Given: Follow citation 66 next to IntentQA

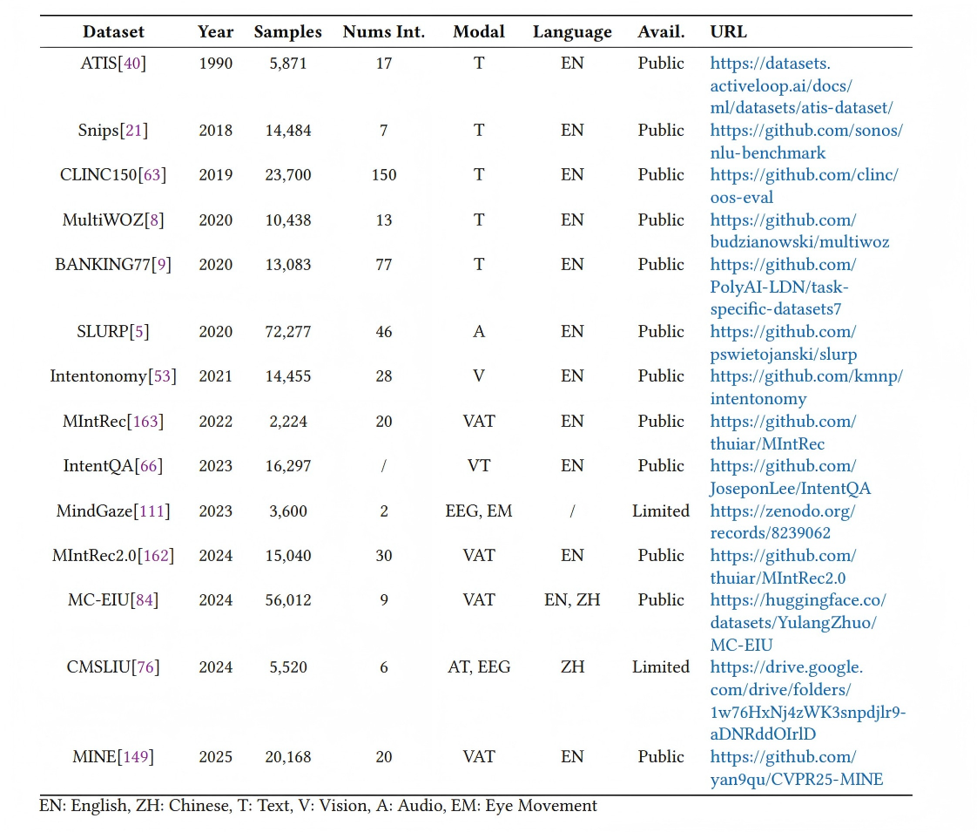Looking at the screenshot, I should click(x=149, y=466).
